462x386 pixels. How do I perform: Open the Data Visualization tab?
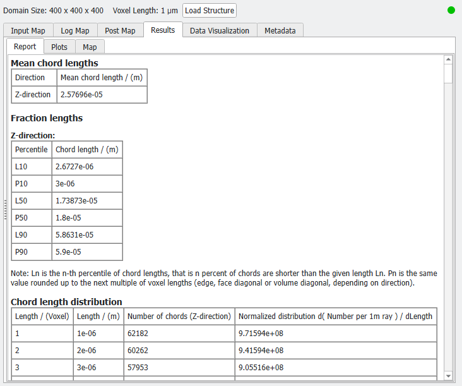220,31
